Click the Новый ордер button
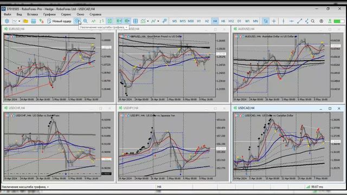347x195 pixels. [x=59, y=21]
